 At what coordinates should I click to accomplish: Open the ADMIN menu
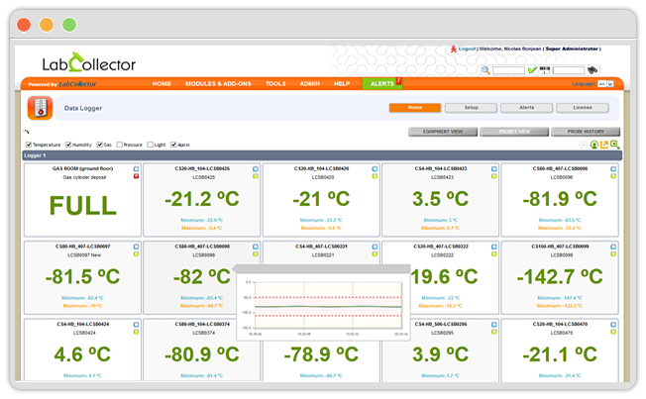(x=310, y=83)
